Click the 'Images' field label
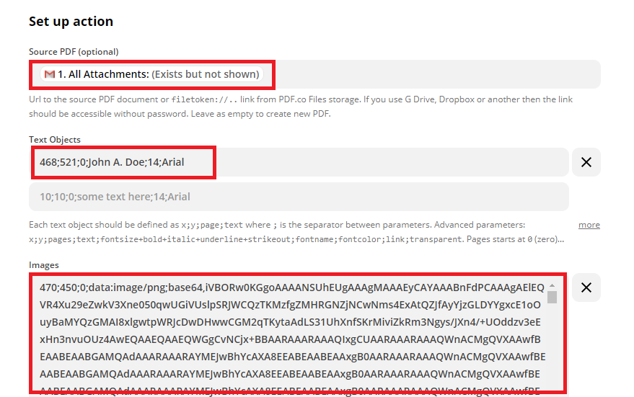634x397 pixels. point(44,265)
